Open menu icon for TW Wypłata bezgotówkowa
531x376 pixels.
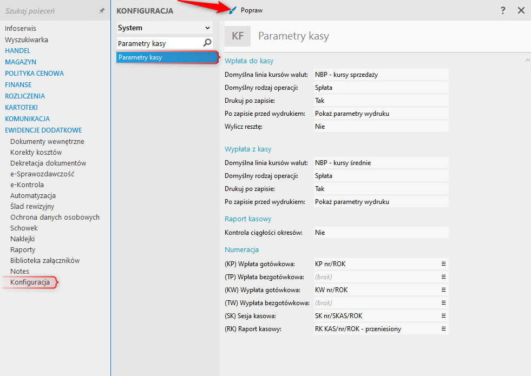pos(443,303)
